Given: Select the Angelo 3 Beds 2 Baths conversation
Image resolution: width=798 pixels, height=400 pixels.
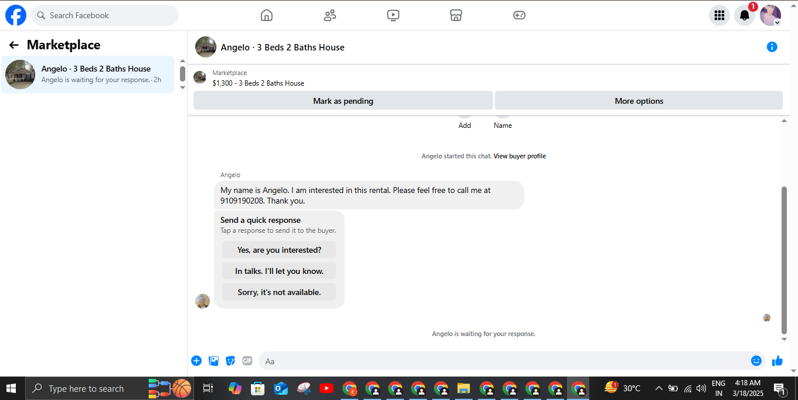Looking at the screenshot, I should [88, 74].
